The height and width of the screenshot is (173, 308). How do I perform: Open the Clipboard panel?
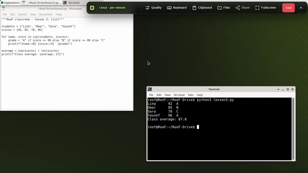(x=202, y=8)
